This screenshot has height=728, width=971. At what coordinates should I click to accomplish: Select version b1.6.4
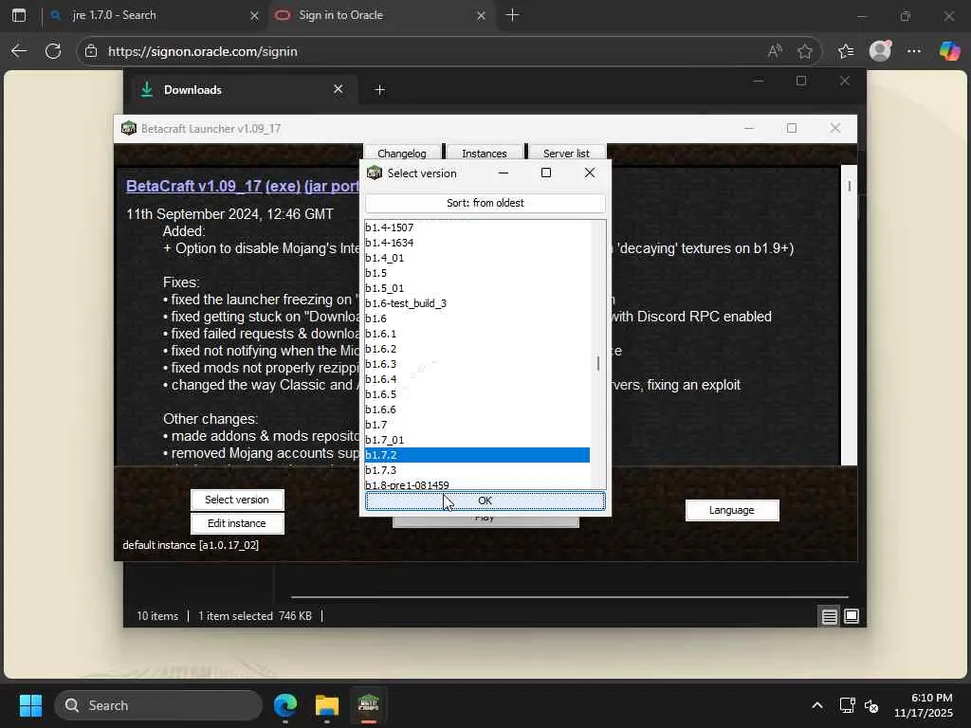click(477, 379)
